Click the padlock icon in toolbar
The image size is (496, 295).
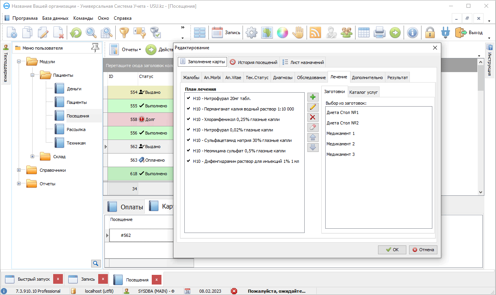click(x=430, y=33)
